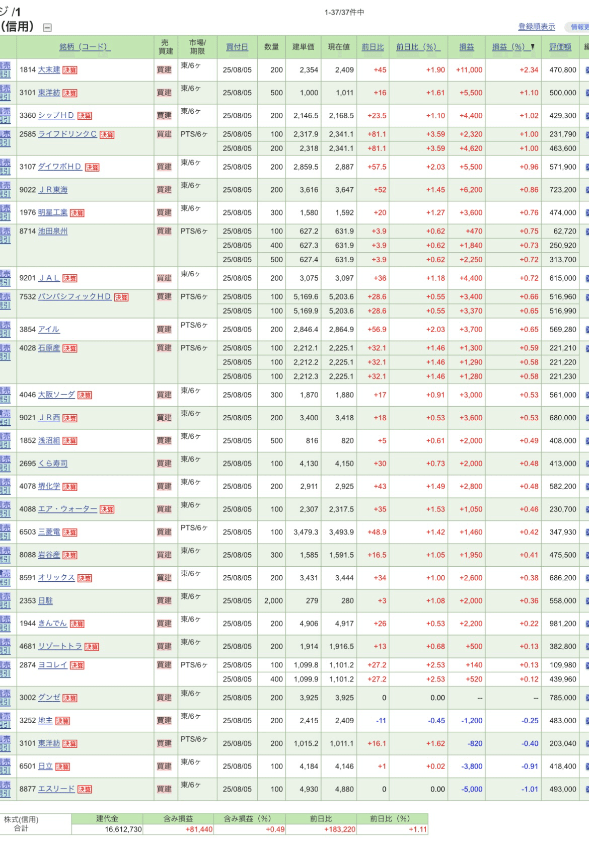Open stock エスリード link
Image resolution: width=589 pixels, height=842 pixels.
[x=56, y=789]
